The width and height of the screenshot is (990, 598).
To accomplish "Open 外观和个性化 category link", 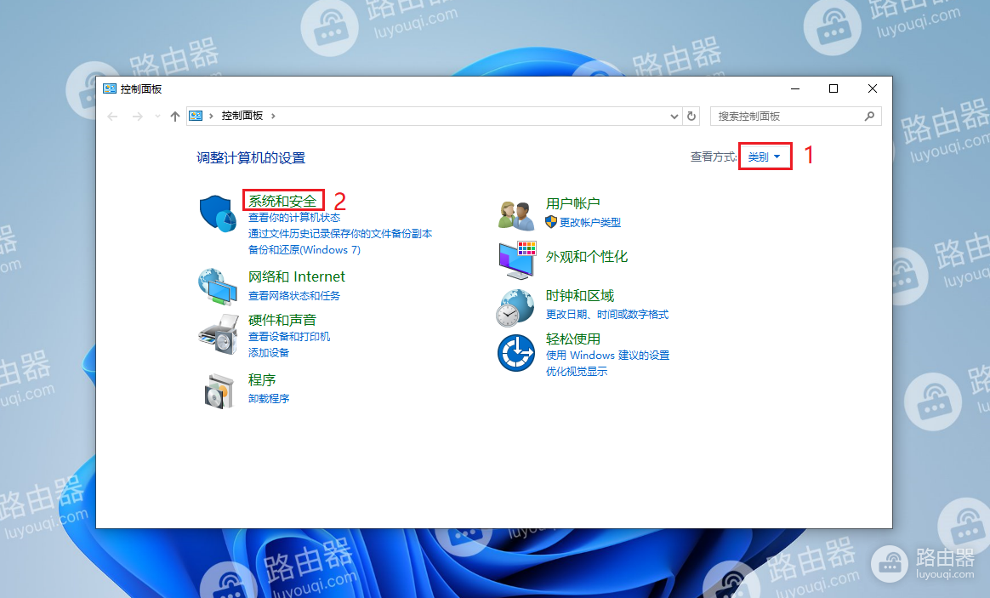I will click(587, 256).
